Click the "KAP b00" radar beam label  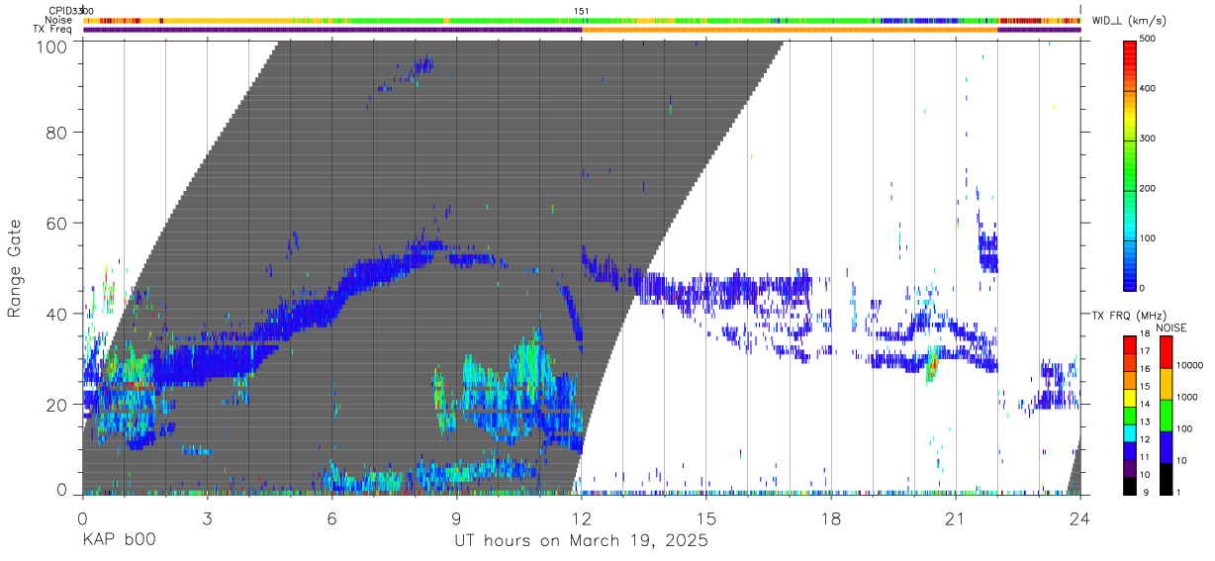click(119, 541)
